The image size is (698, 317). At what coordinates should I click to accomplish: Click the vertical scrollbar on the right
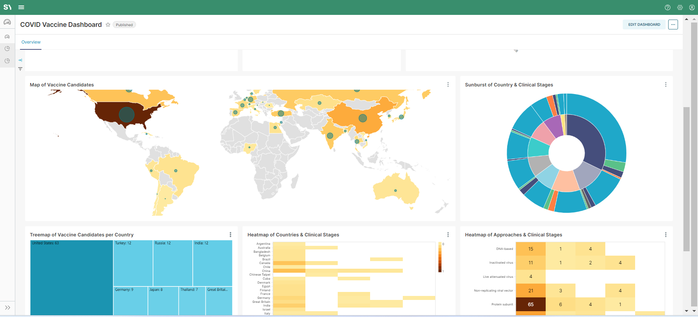686,179
